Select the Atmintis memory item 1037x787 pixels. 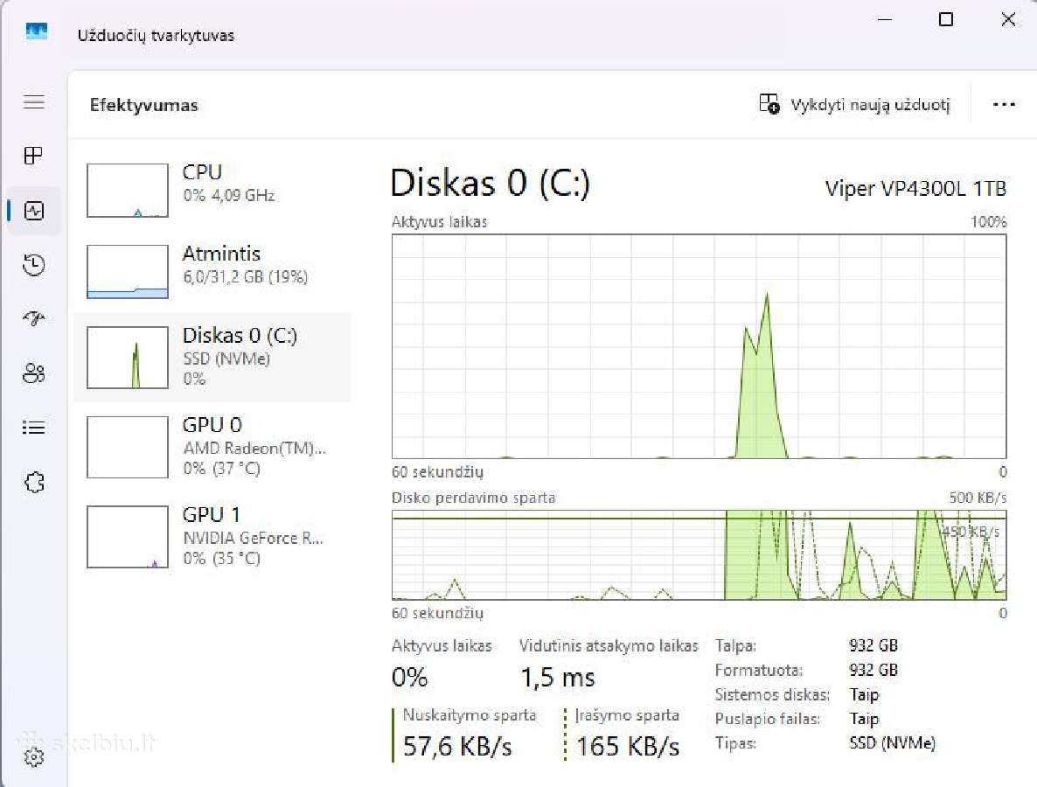pyautogui.click(x=212, y=272)
